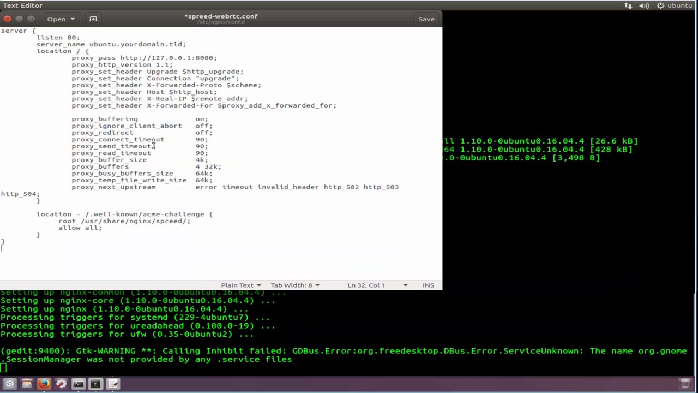This screenshot has height=393, width=698.
Task: Click 'Processing triggers for ufw' terminal line
Action: tap(127, 334)
